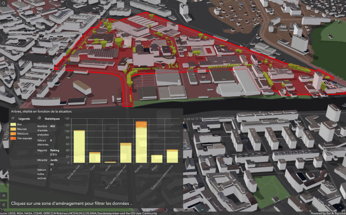
Task: Click the tall white tower in the red zone
Action: (317, 80)
